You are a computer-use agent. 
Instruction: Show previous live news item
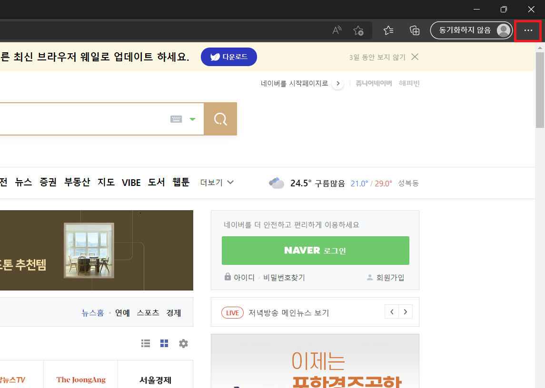pos(392,311)
